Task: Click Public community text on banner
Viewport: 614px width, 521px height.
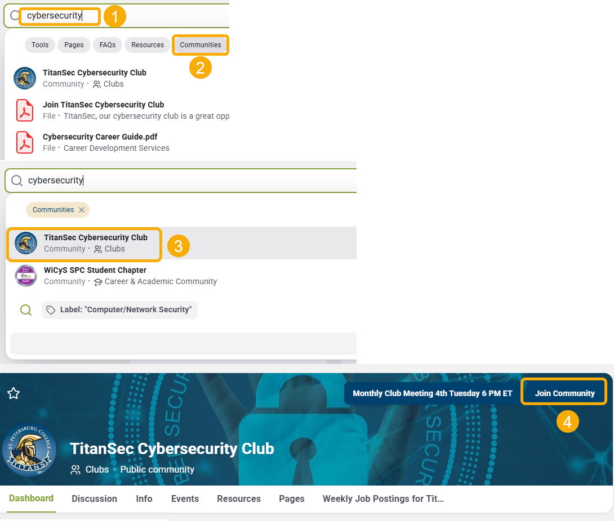Action: coord(157,469)
